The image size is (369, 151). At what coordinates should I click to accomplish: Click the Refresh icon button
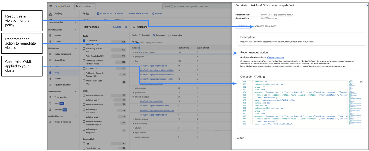click(x=153, y=14)
